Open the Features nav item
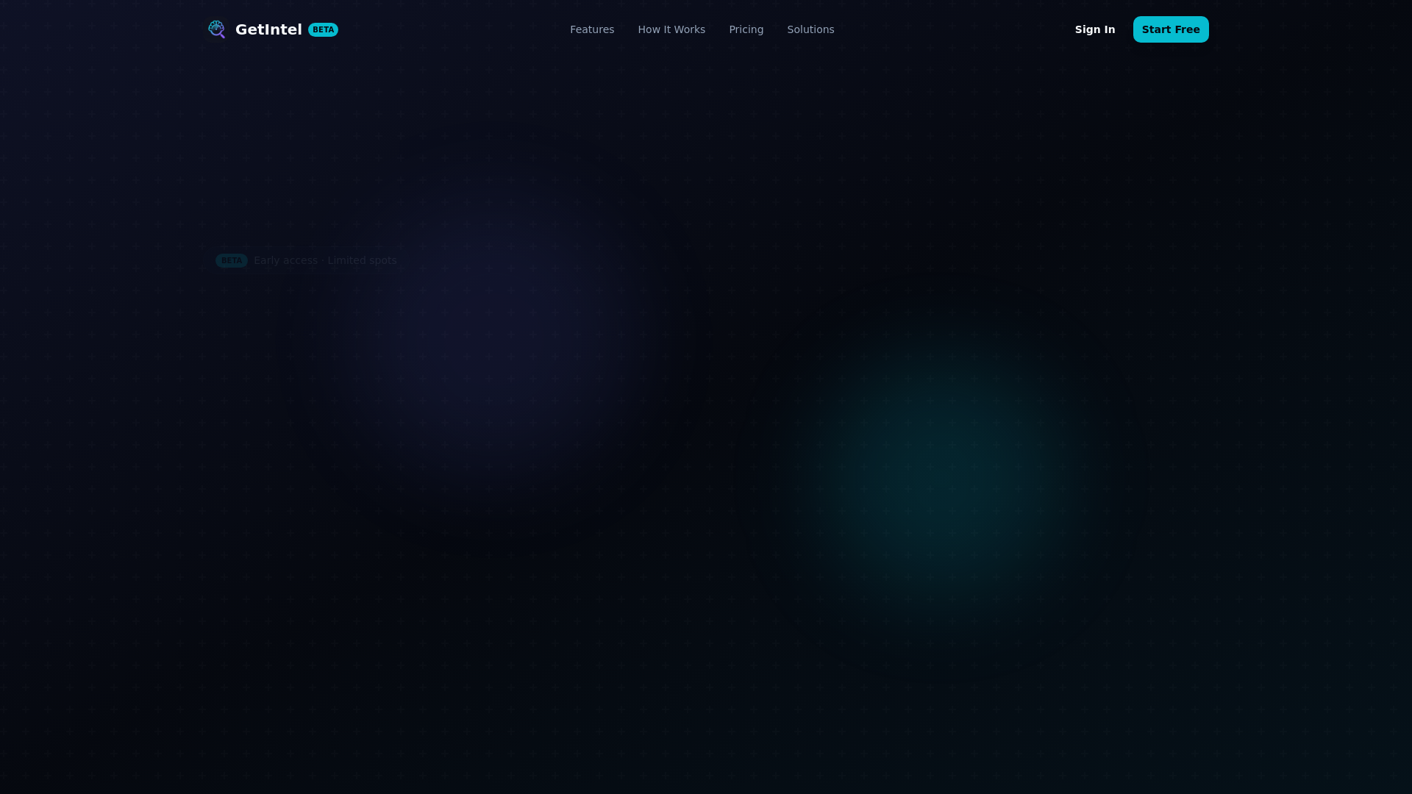The width and height of the screenshot is (1412, 794). point(591,30)
